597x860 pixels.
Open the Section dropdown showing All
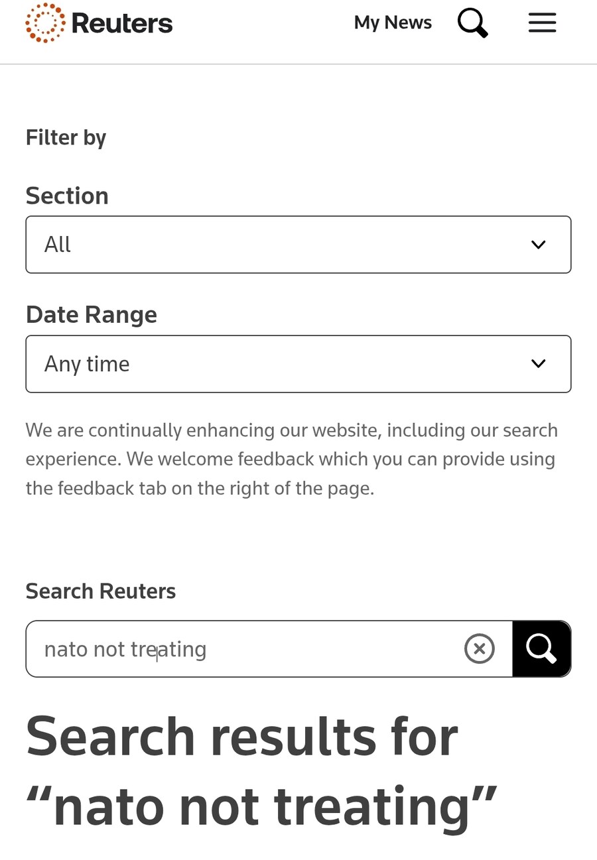298,245
